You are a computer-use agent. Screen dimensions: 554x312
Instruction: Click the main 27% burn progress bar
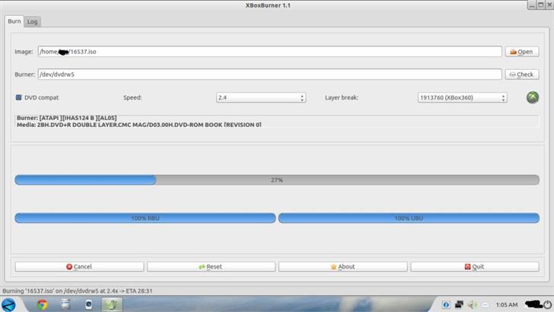point(277,180)
